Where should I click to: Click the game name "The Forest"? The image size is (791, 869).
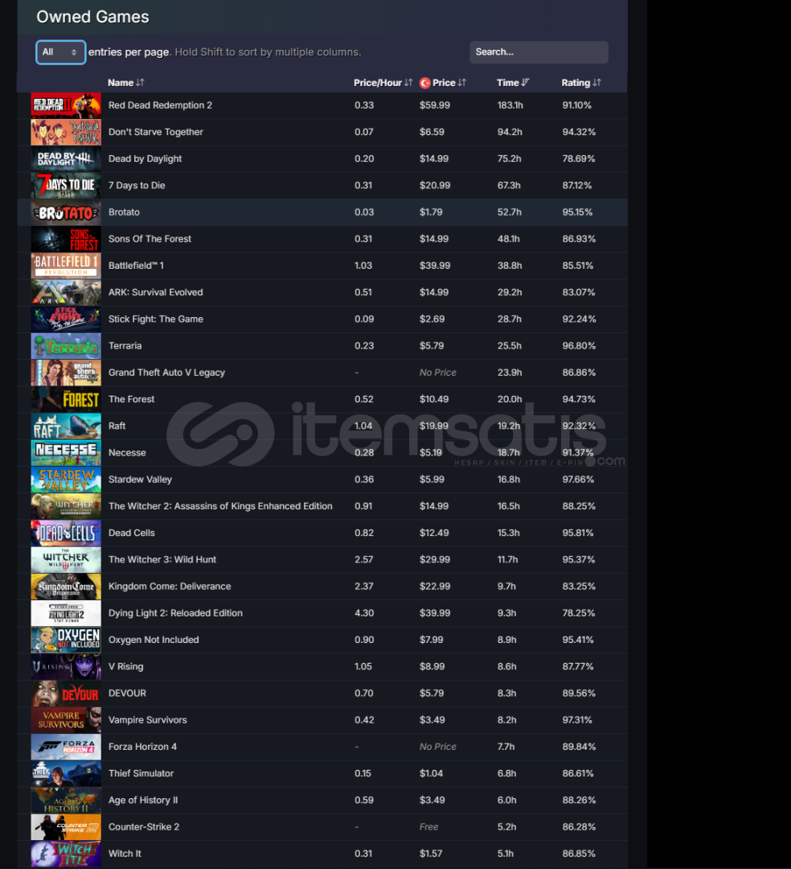pos(132,399)
